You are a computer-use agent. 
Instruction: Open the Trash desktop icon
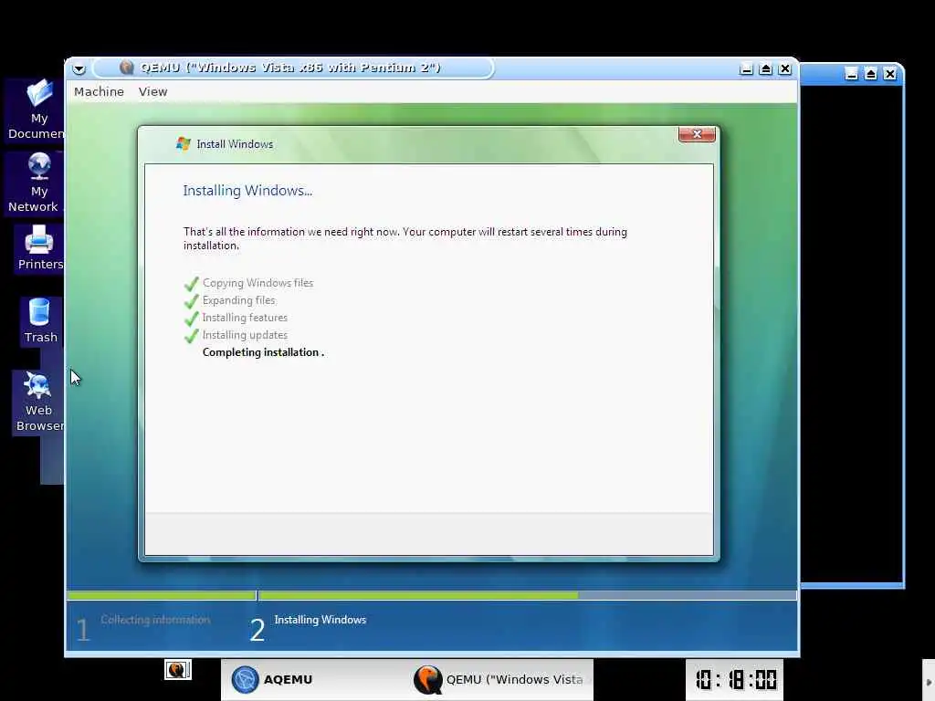[x=40, y=320]
